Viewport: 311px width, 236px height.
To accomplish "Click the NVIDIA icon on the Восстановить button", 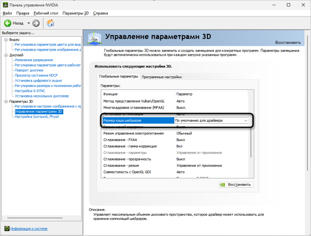I will (x=222, y=185).
